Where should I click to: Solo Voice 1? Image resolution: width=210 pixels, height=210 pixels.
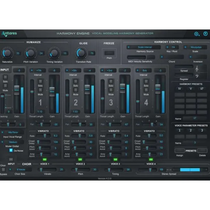[40, 81]
